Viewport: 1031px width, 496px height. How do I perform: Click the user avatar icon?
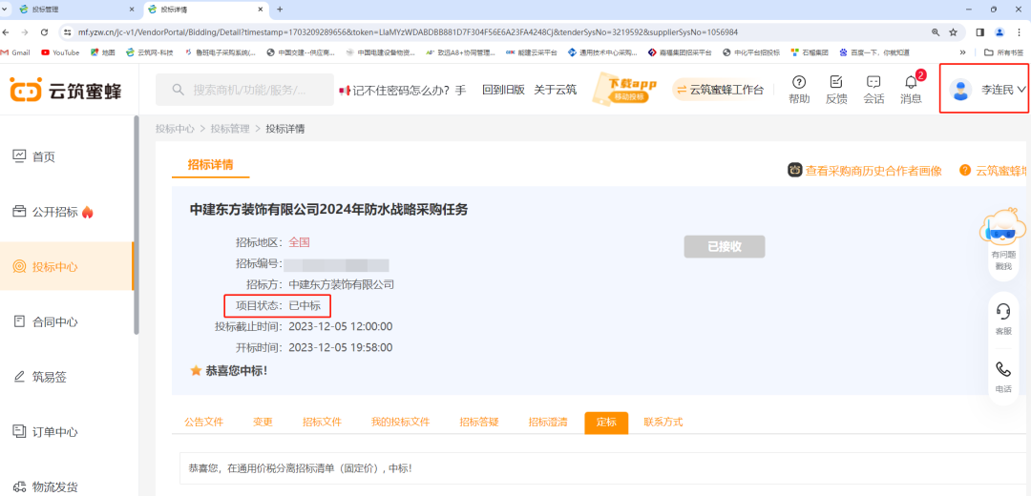coord(961,90)
